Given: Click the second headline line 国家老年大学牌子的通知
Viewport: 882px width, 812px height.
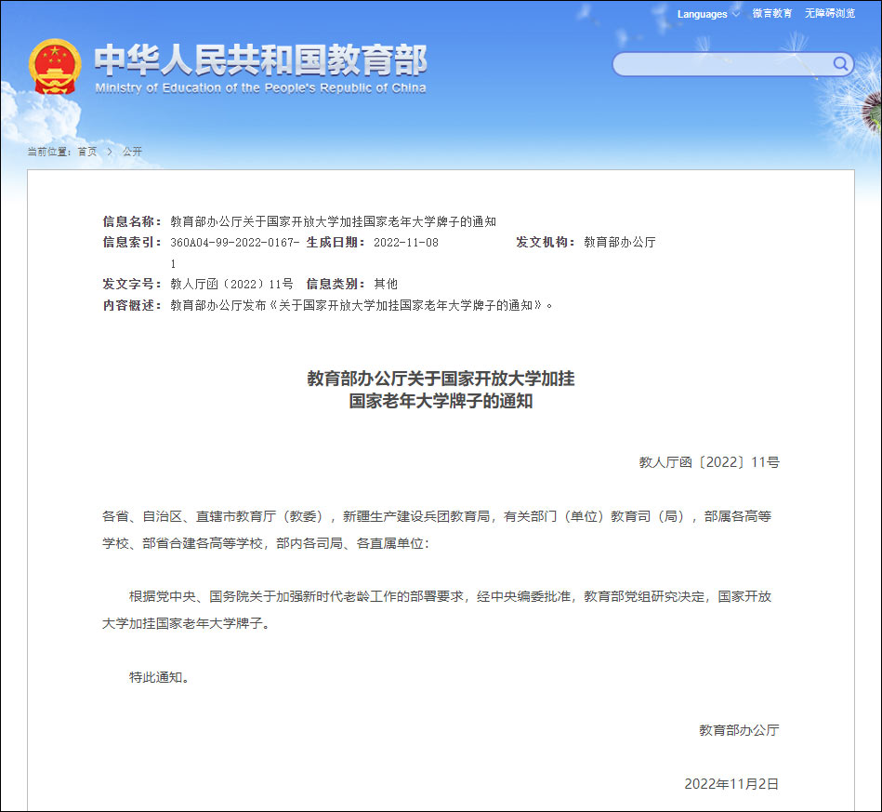Looking at the screenshot, I should (x=441, y=401).
